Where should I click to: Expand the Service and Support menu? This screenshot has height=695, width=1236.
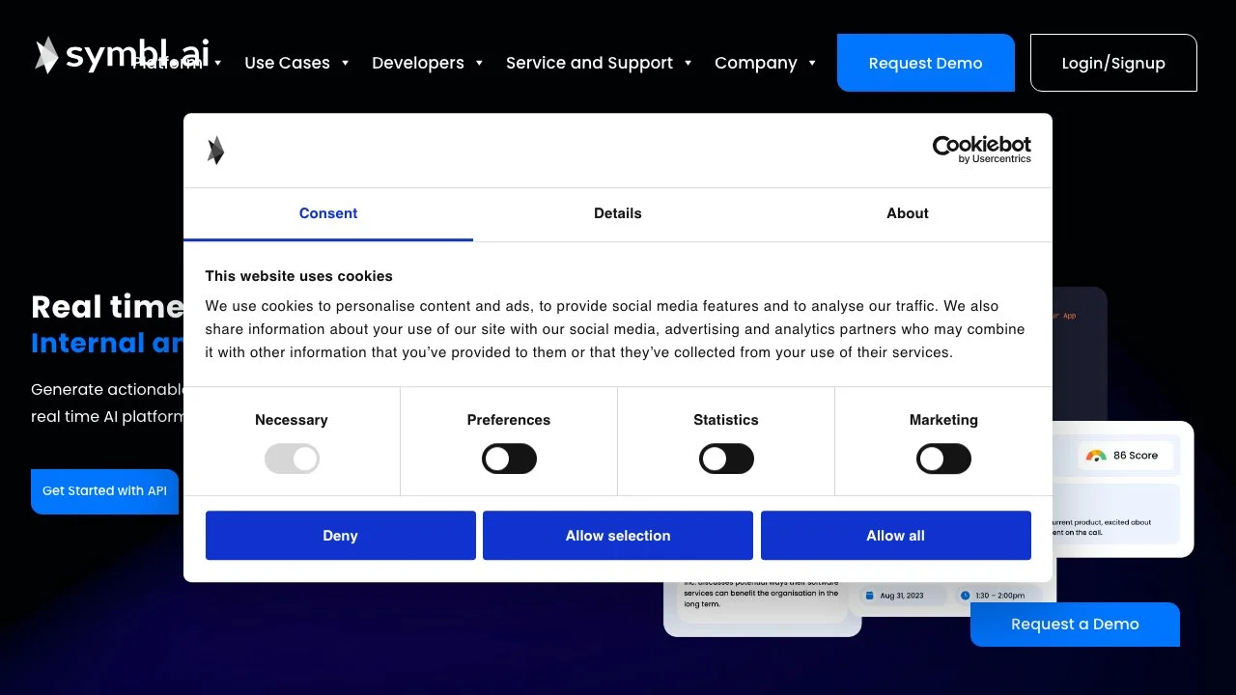tap(599, 63)
